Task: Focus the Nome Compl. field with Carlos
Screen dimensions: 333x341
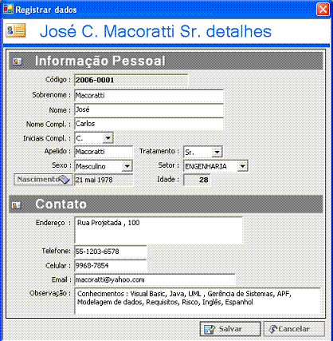Action: pyautogui.click(x=149, y=124)
